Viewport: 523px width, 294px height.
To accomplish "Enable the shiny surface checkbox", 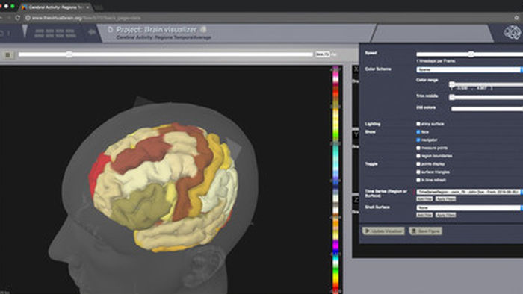I will (418, 124).
